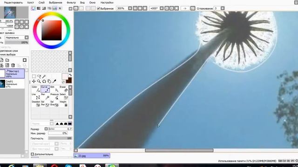Select the Sel Pen tool

(45, 104)
